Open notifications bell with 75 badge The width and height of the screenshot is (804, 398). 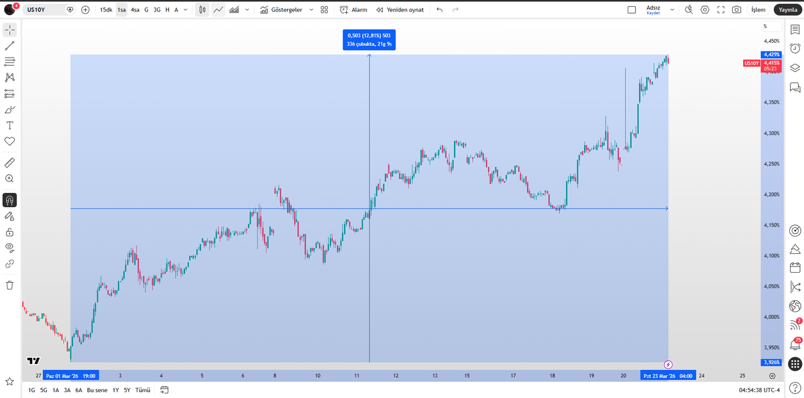[795, 344]
